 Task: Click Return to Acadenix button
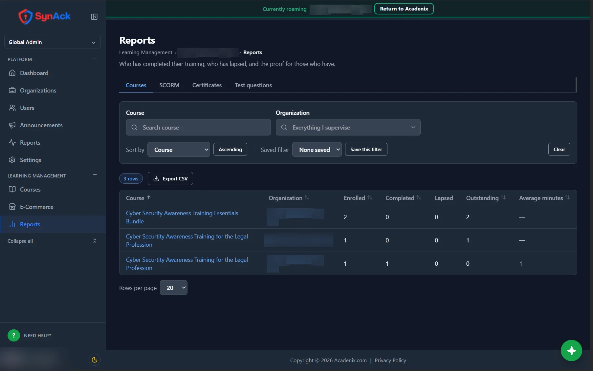404,9
